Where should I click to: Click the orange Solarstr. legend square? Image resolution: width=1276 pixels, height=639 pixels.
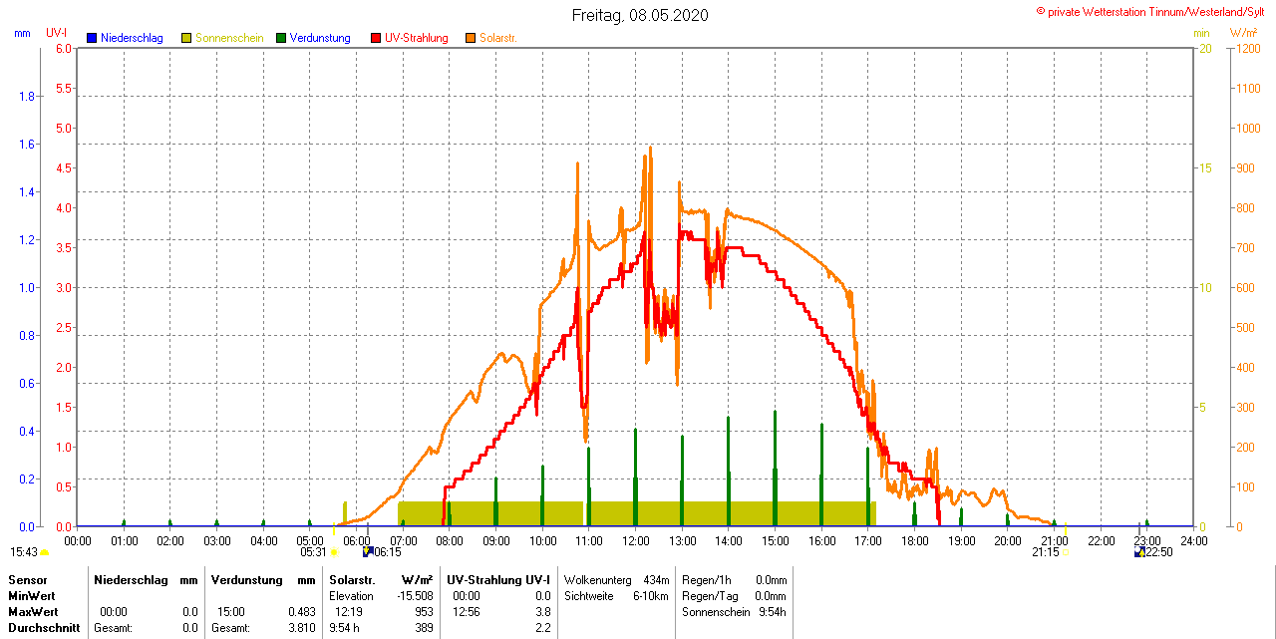pos(471,38)
